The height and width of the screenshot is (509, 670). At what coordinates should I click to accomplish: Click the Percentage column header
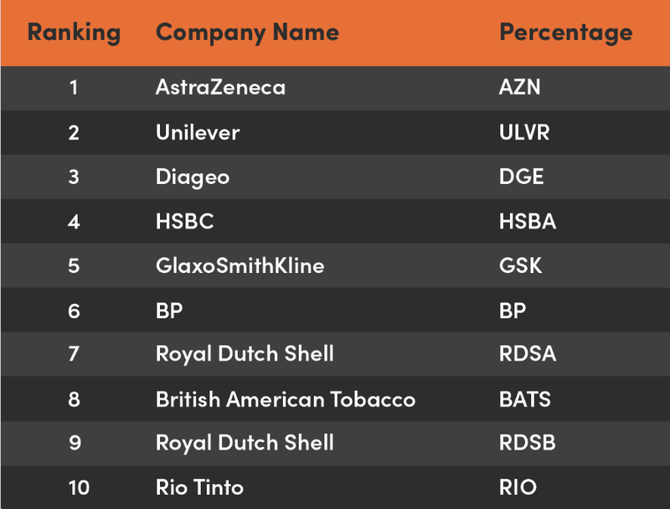coord(565,33)
